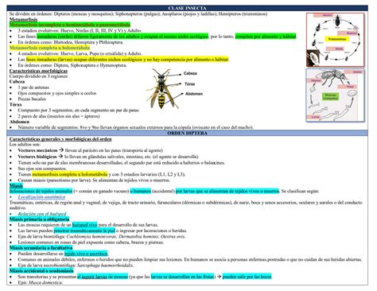Click the line Sus ojos son compuestos

(x=42, y=169)
